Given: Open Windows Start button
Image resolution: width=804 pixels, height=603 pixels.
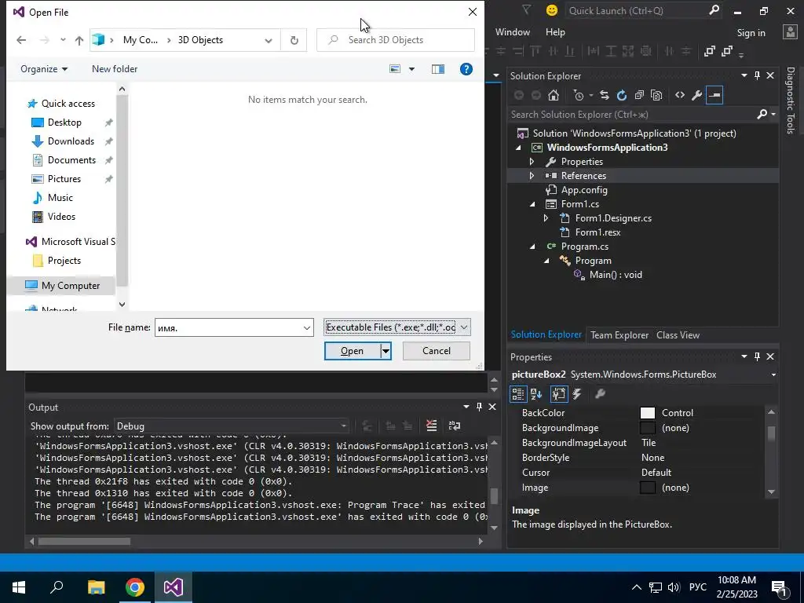Looking at the screenshot, I should 19,587.
